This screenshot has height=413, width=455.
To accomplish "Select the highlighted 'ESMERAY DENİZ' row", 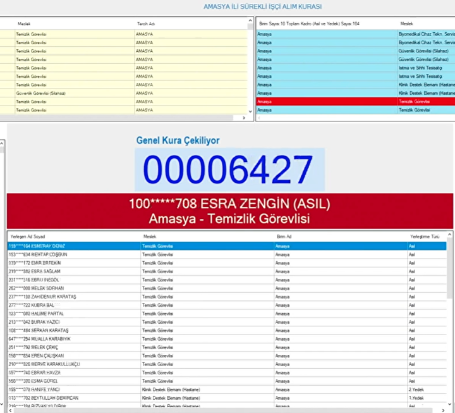I will (227, 246).
